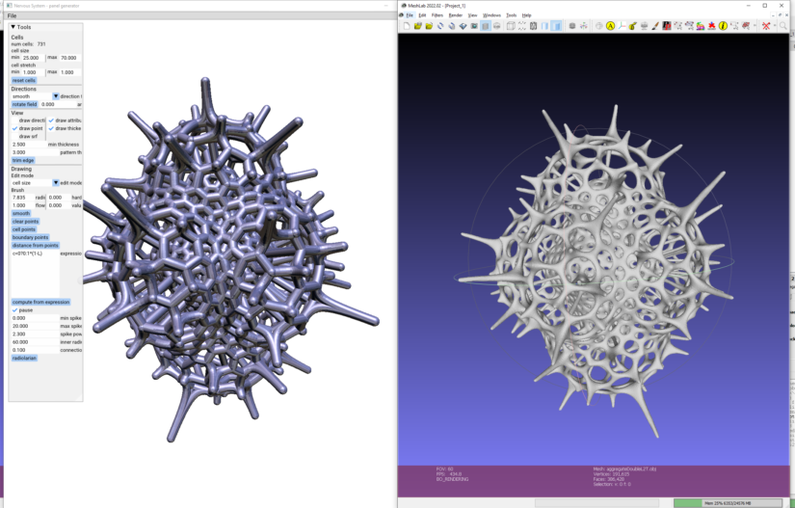Enable the draw srf checkbox
795x508 pixels.
[15, 136]
